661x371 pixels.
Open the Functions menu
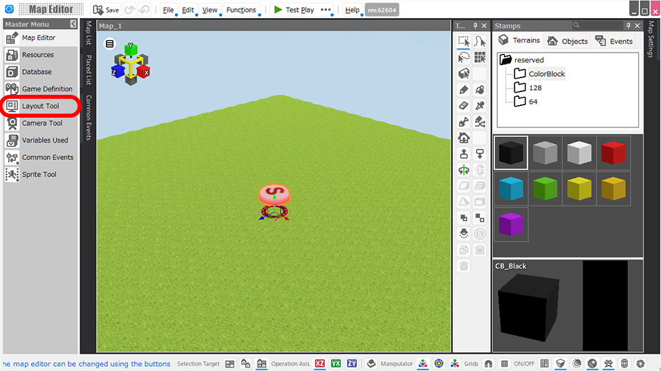241,10
